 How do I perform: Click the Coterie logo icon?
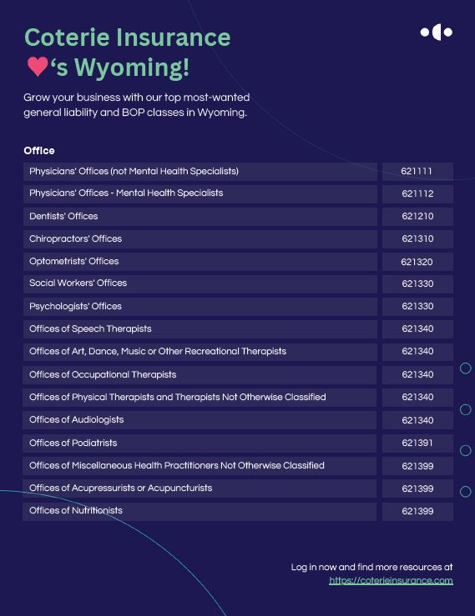click(x=437, y=33)
